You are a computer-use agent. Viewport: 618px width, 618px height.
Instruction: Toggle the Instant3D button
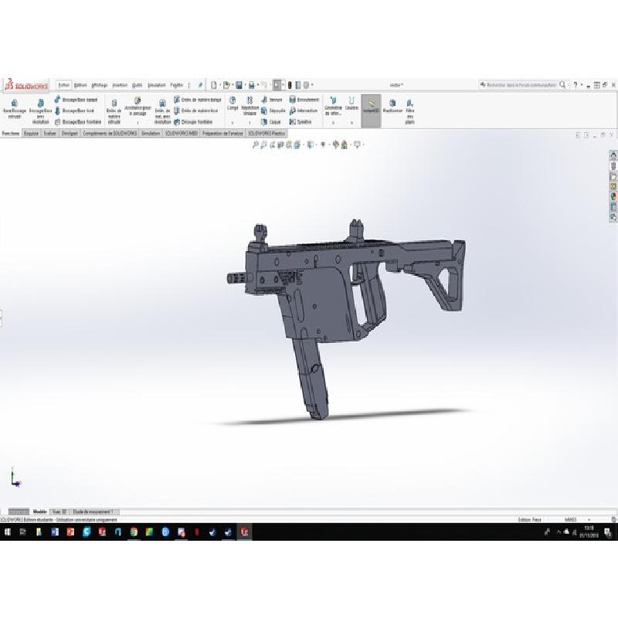point(371,105)
